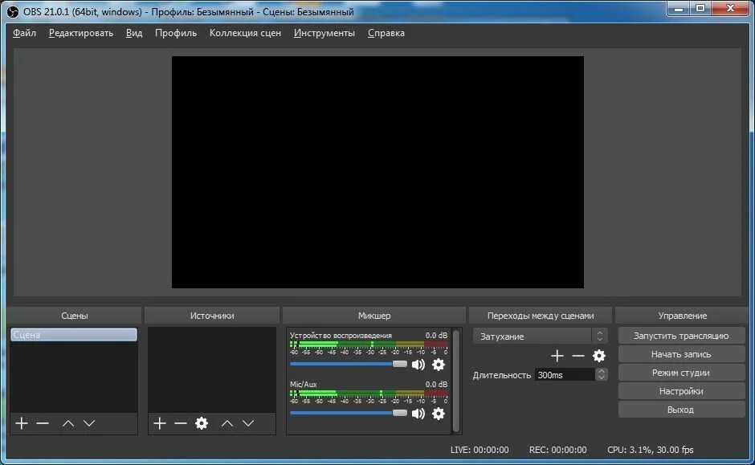Adjust Mic/Aux volume slider

point(349,413)
